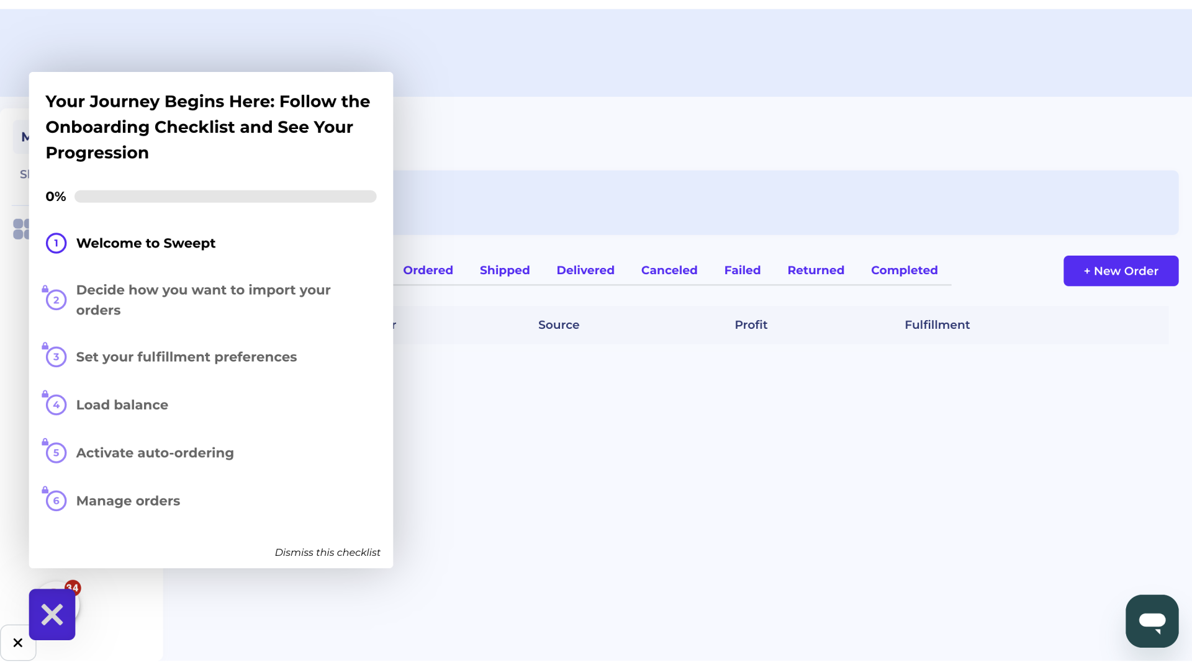Click the onboarding progress bar
The width and height of the screenshot is (1192, 670).
pyautogui.click(x=225, y=197)
